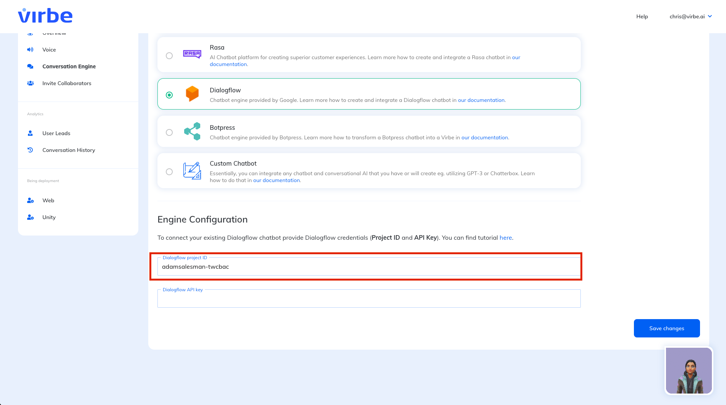The image size is (726, 405).
Task: Click the teal Botpress logo icon
Action: [x=192, y=131]
